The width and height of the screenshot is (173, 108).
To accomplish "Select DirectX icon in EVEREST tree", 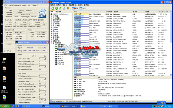I will pyautogui.click(x=54, y=31).
